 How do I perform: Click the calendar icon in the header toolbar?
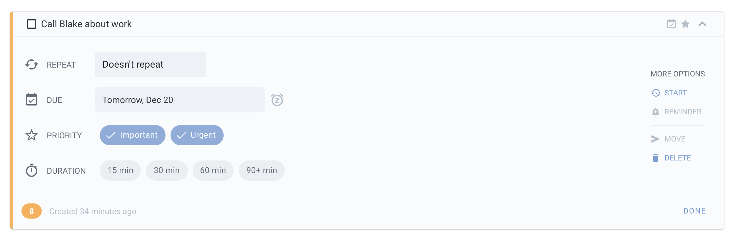pyautogui.click(x=671, y=24)
